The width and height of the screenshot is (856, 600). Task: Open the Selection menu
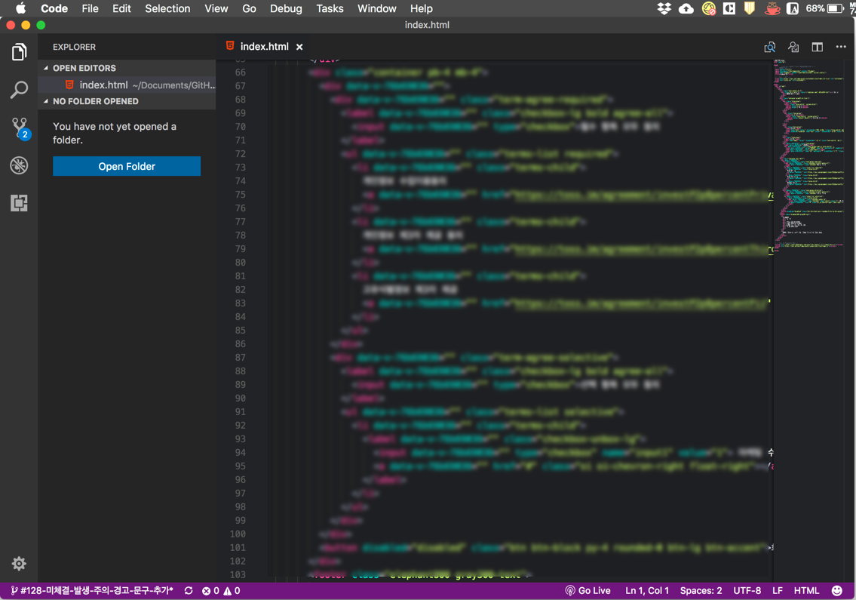[167, 8]
